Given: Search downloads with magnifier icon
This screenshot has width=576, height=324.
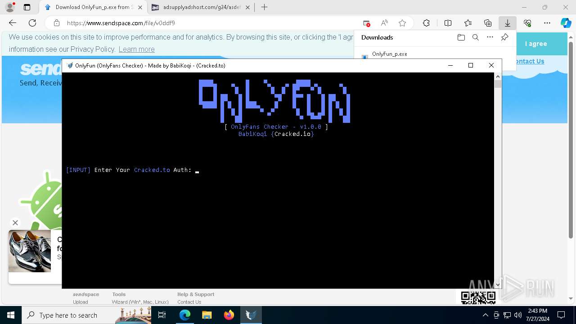Looking at the screenshot, I should pyautogui.click(x=475, y=37).
